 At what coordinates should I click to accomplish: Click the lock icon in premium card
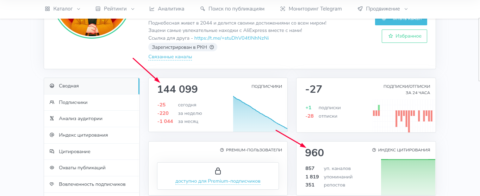click(218, 171)
